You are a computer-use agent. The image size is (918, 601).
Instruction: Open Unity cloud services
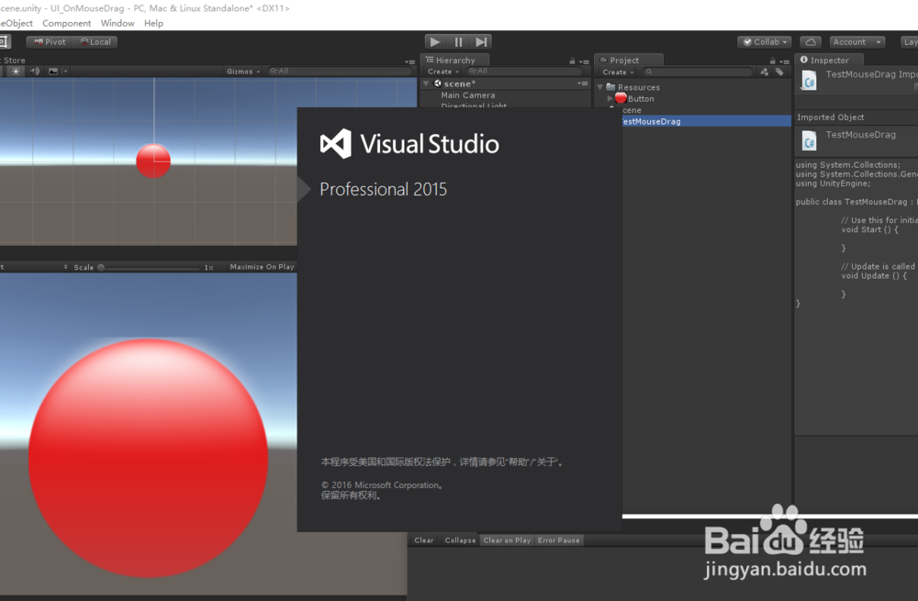811,41
